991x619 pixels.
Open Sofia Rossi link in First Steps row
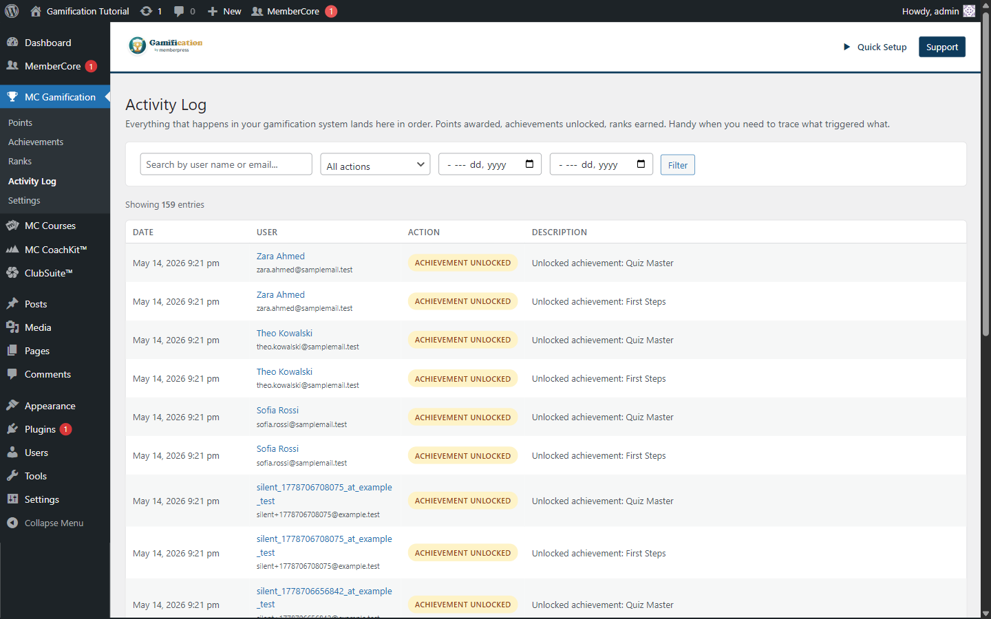click(277, 448)
